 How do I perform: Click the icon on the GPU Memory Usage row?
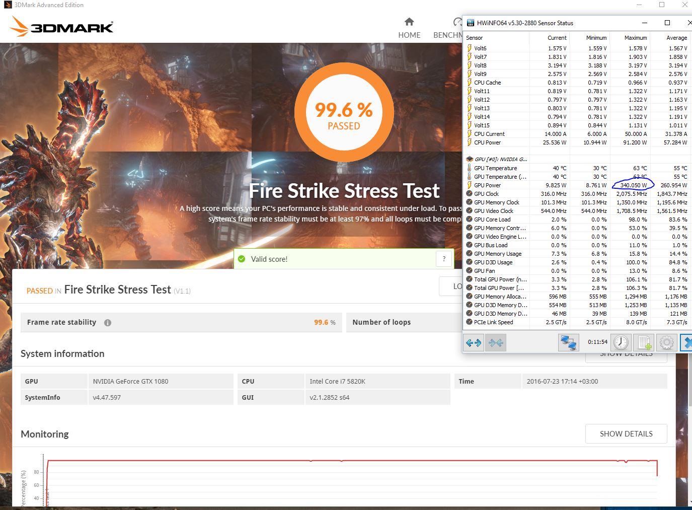470,254
